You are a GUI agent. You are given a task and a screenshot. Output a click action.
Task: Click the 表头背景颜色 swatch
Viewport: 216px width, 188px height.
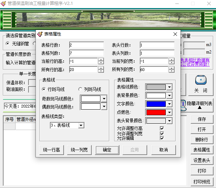pos(156,121)
